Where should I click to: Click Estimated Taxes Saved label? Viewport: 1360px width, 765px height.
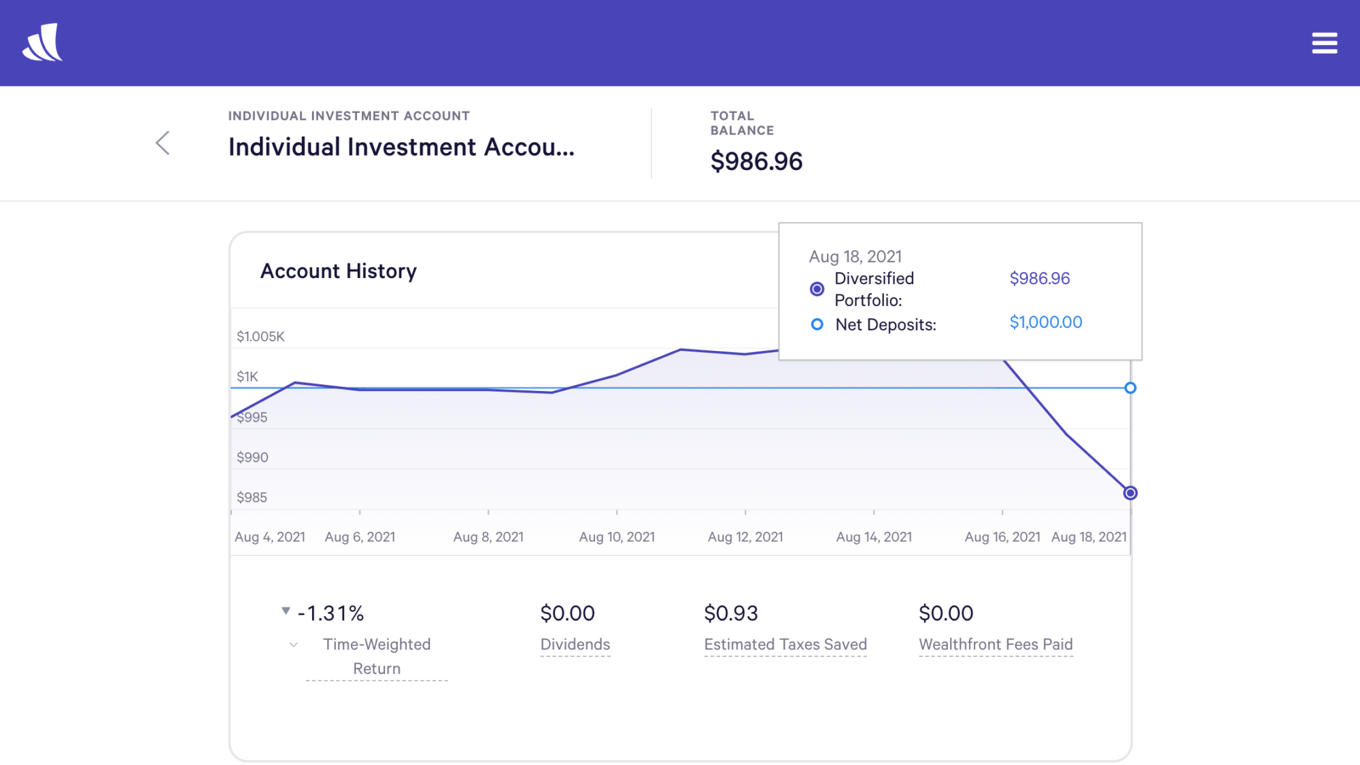click(x=785, y=644)
